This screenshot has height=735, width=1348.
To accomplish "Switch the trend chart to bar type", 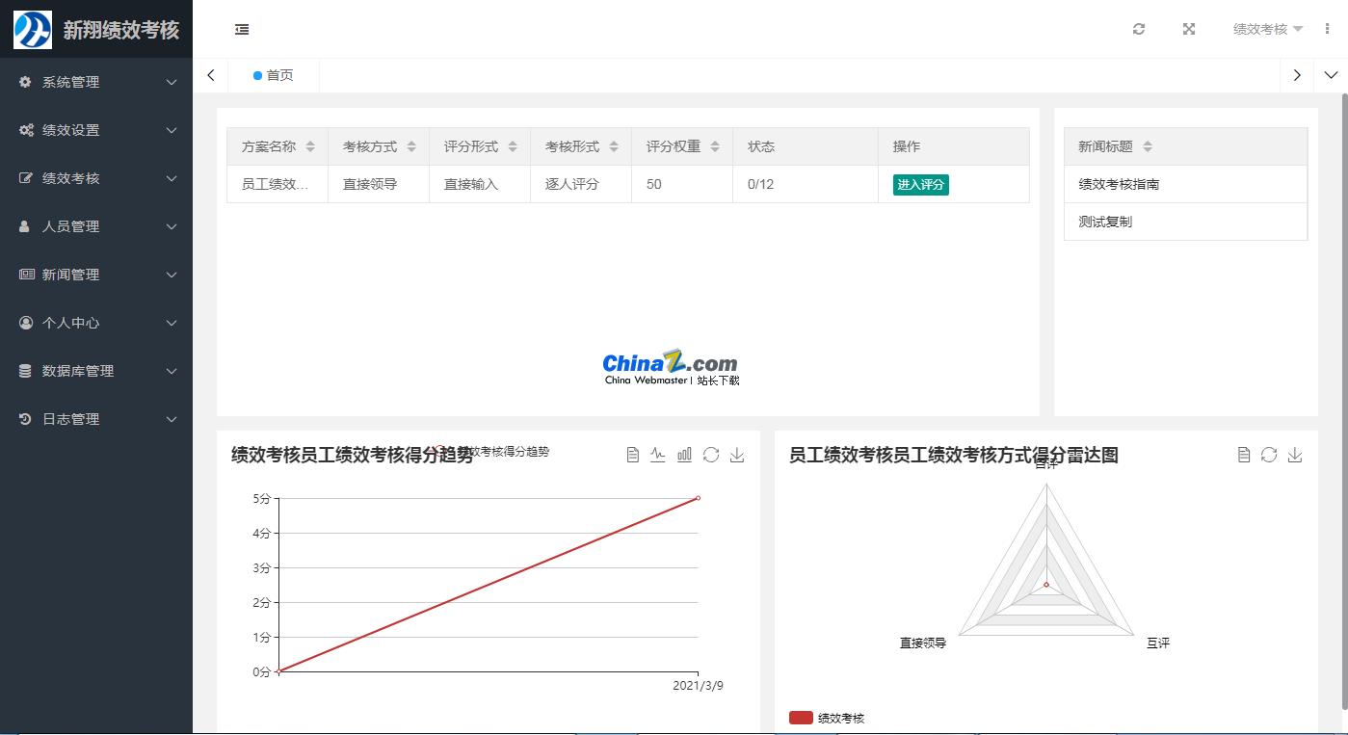I will [x=684, y=455].
